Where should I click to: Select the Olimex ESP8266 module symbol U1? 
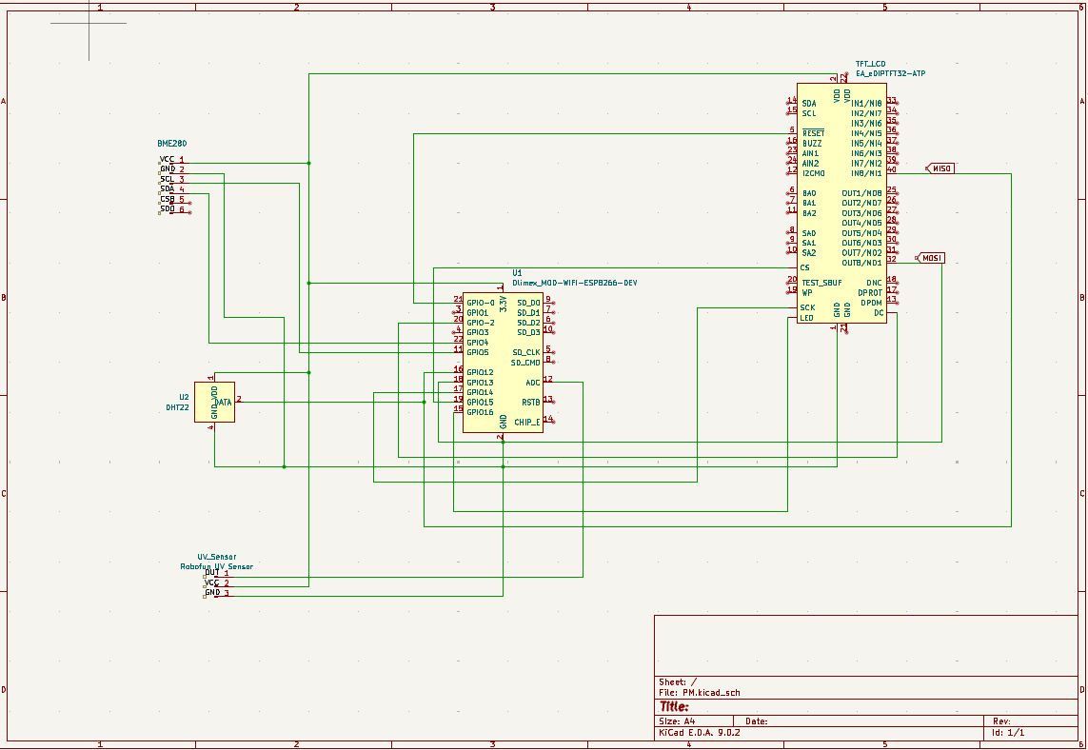[504, 362]
